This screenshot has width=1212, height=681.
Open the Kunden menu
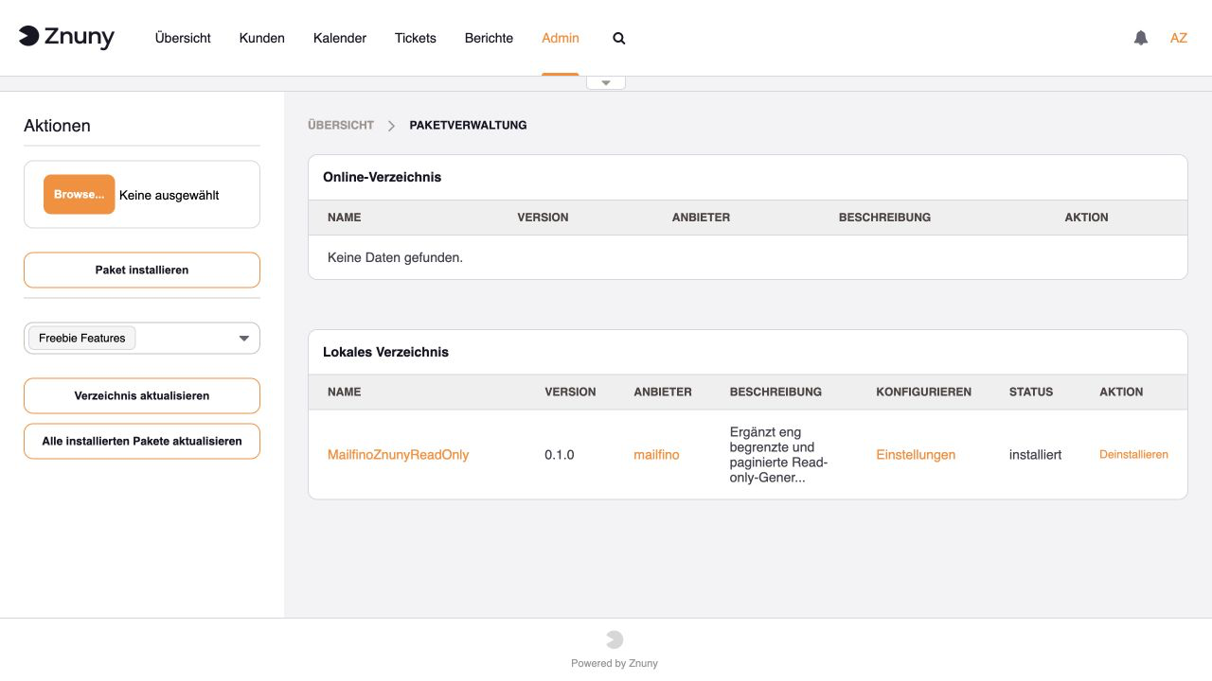click(262, 38)
